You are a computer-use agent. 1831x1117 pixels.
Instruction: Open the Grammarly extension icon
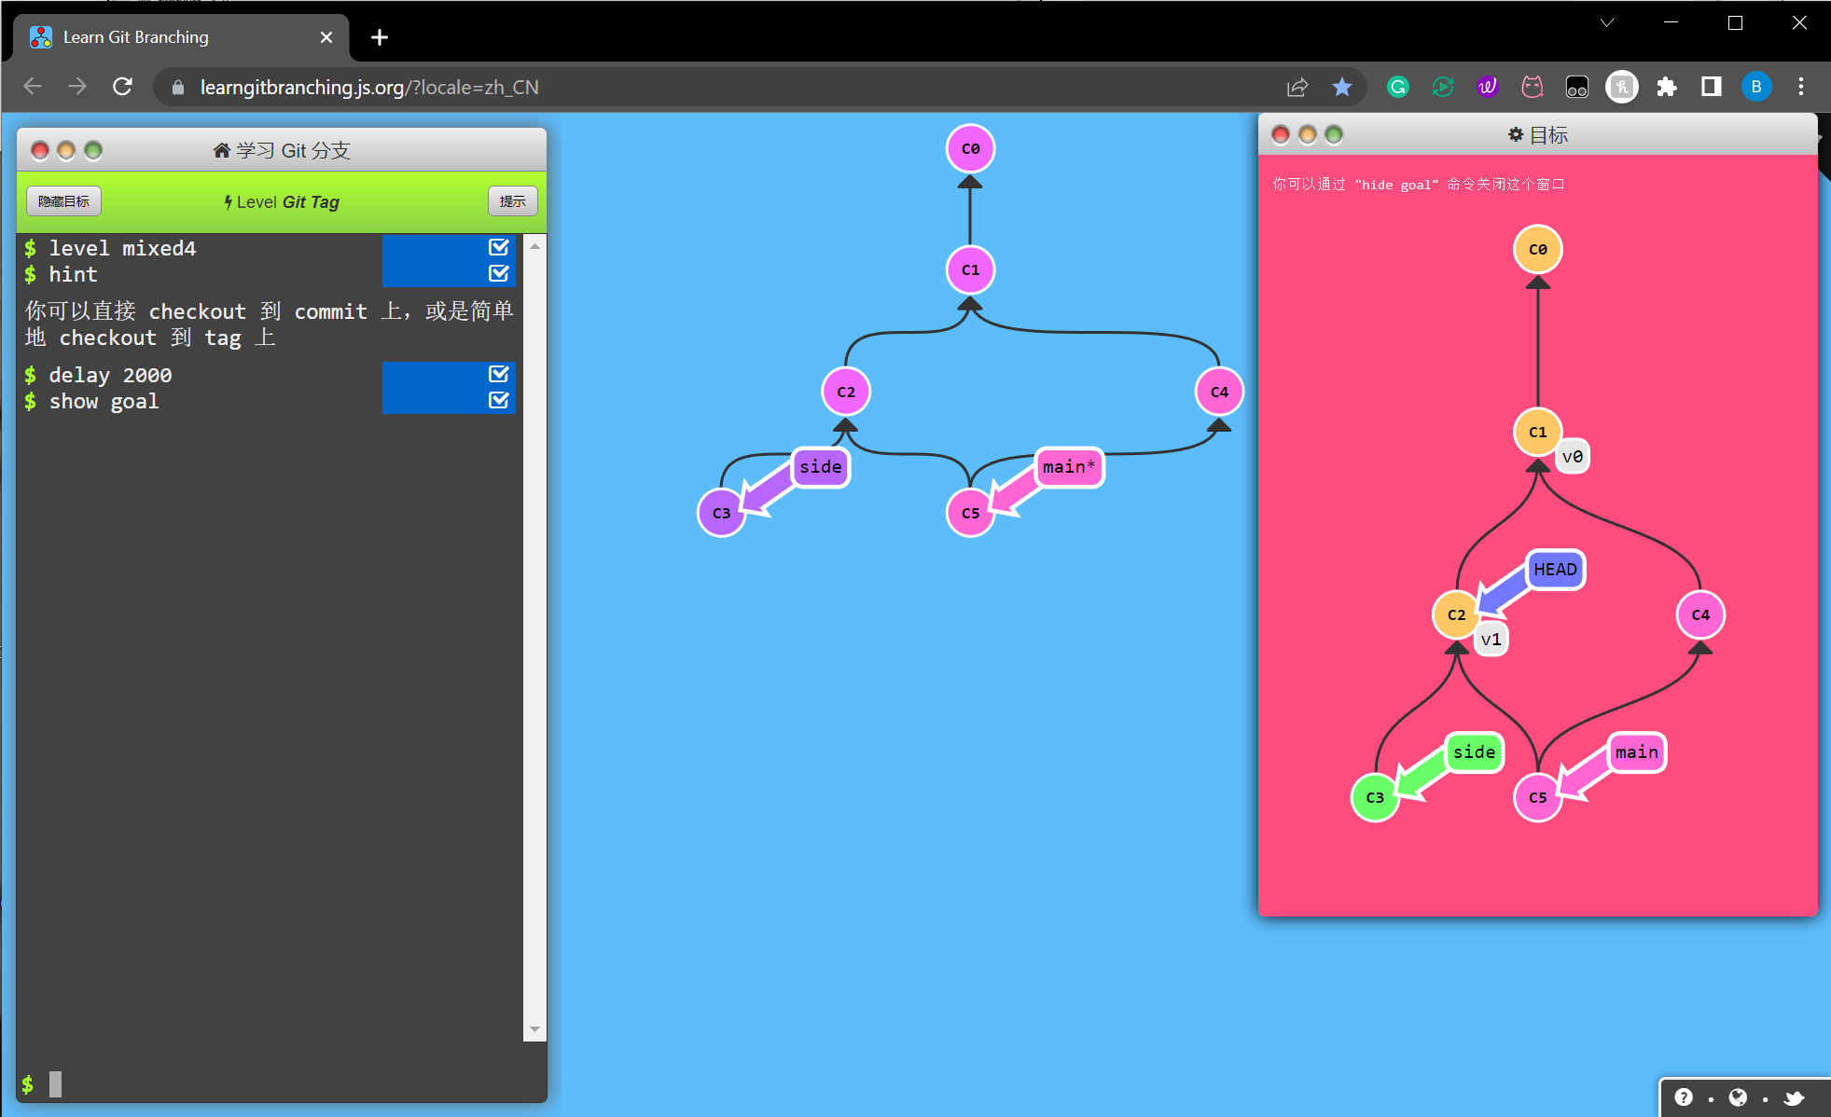(x=1397, y=87)
